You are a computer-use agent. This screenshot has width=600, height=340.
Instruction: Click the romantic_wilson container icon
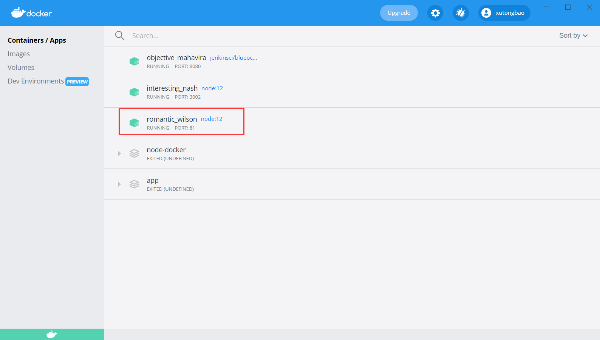click(134, 123)
